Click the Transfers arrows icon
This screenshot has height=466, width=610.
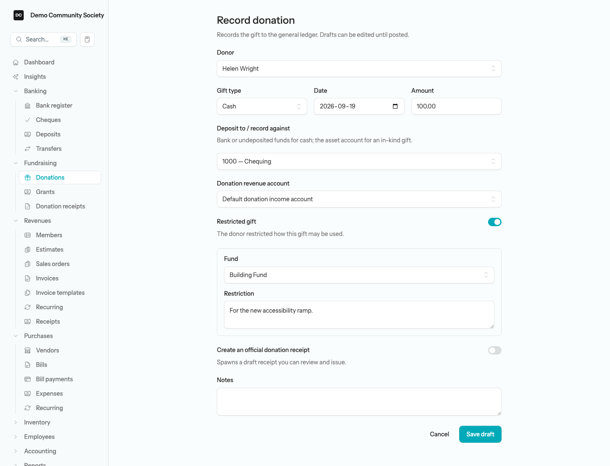[28, 149]
